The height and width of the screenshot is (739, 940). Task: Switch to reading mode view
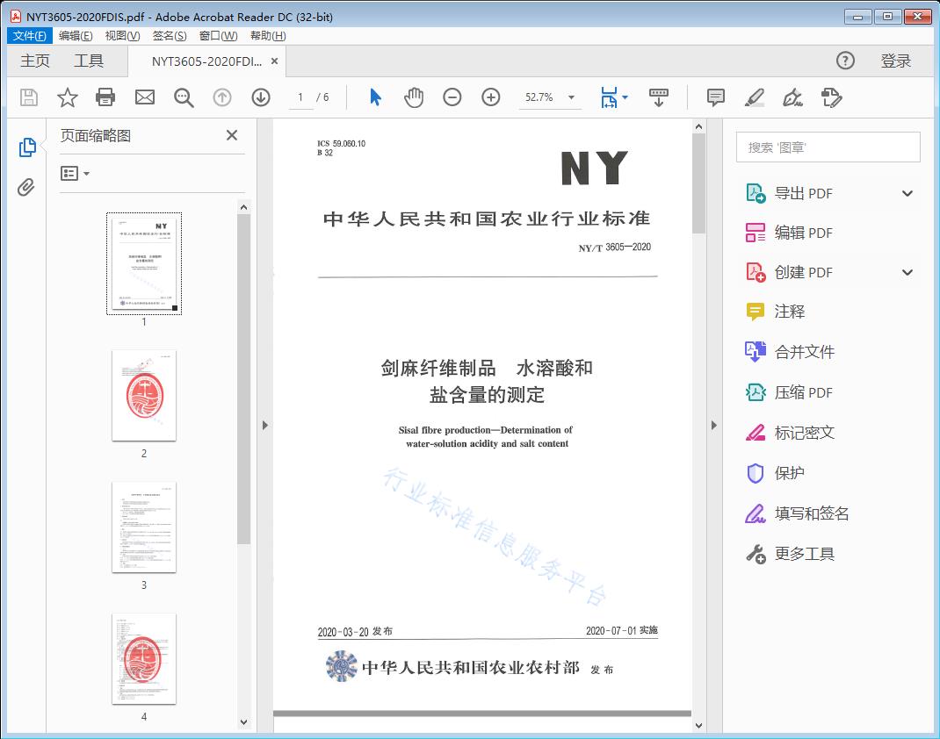coord(659,97)
